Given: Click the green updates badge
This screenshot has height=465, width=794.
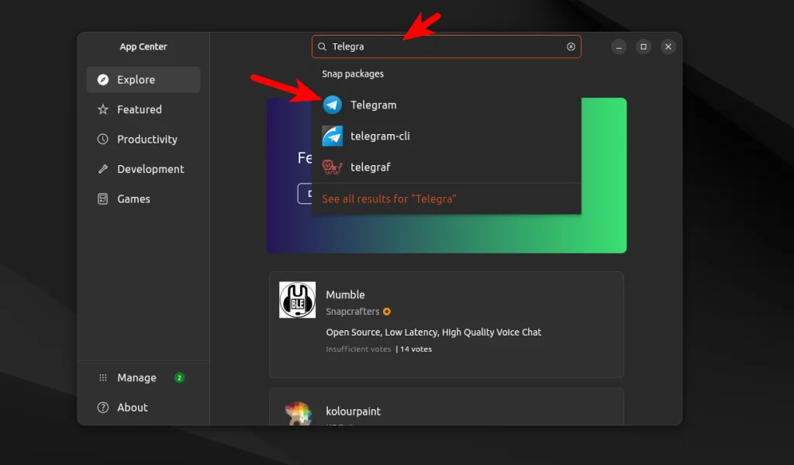Looking at the screenshot, I should click(x=179, y=377).
